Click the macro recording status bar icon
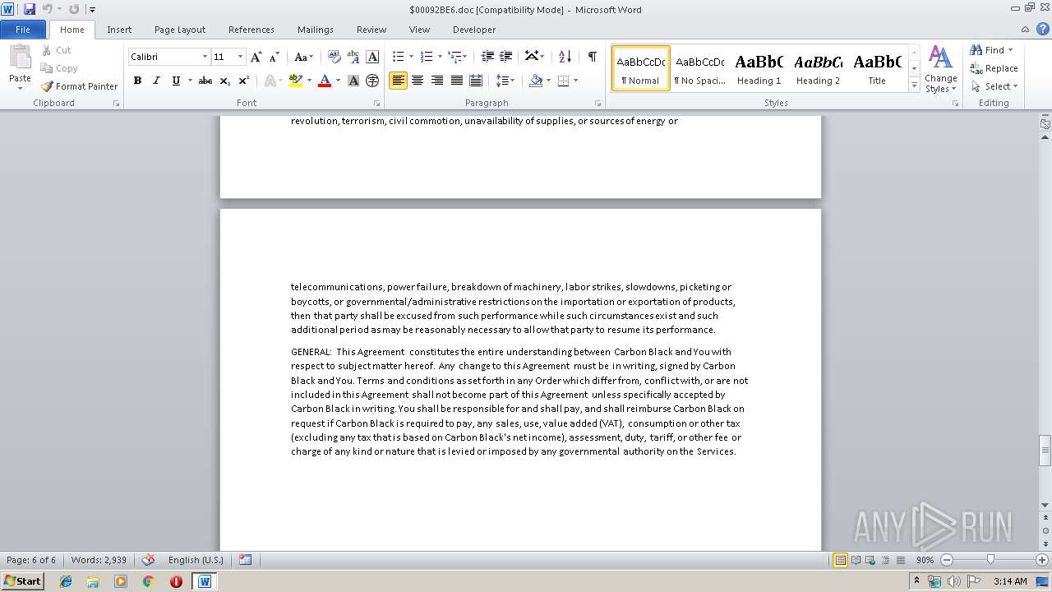 pyautogui.click(x=245, y=560)
